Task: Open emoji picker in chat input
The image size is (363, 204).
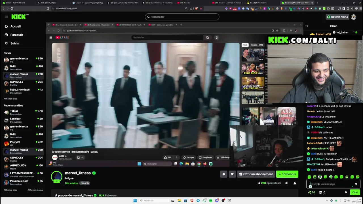Action: pyautogui.click(x=356, y=184)
